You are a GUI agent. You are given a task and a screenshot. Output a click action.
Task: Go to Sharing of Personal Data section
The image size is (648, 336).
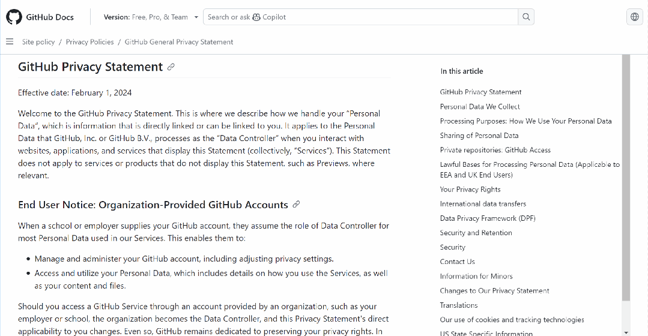click(x=479, y=136)
